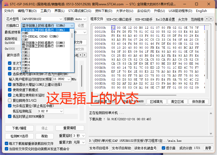Open the USB驱动程序(D) menu
Viewport: 217px width, 155px height.
coord(180,11)
